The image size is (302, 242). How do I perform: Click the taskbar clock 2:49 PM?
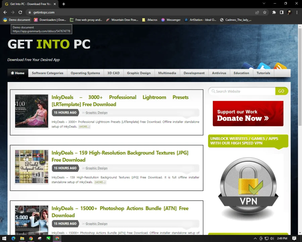point(282,239)
